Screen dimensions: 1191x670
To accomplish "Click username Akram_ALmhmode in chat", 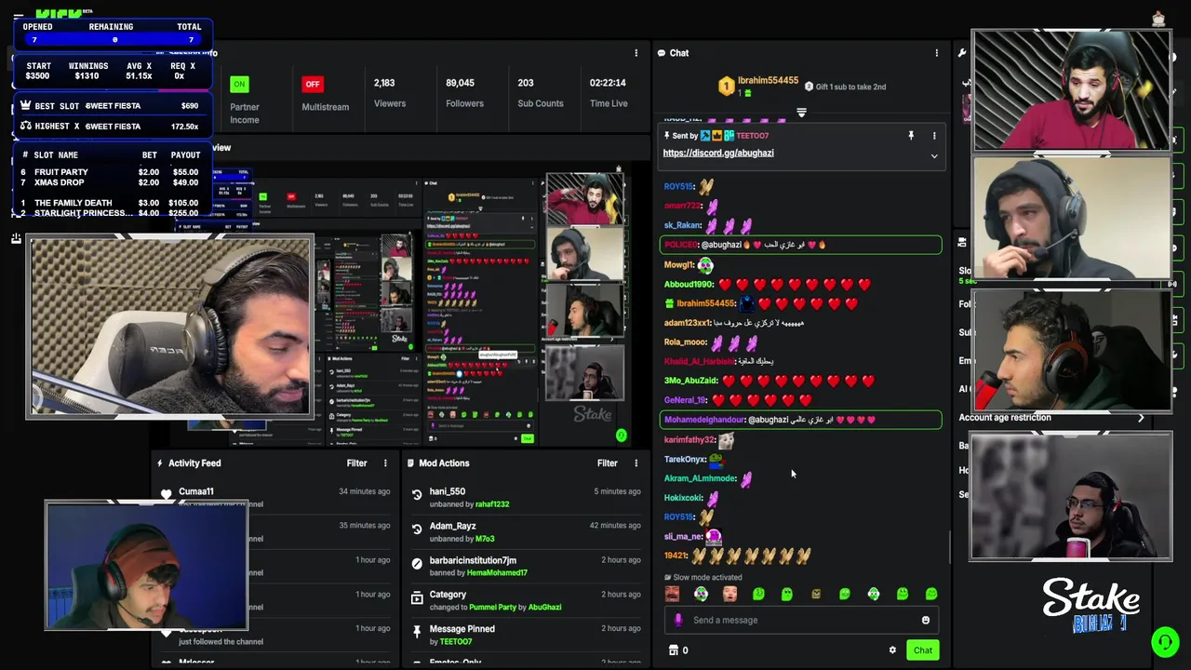I will click(701, 478).
